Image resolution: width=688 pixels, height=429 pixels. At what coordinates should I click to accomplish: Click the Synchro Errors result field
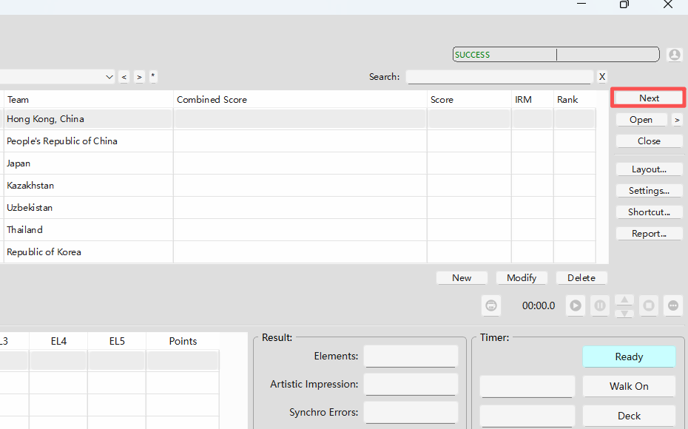tap(411, 412)
